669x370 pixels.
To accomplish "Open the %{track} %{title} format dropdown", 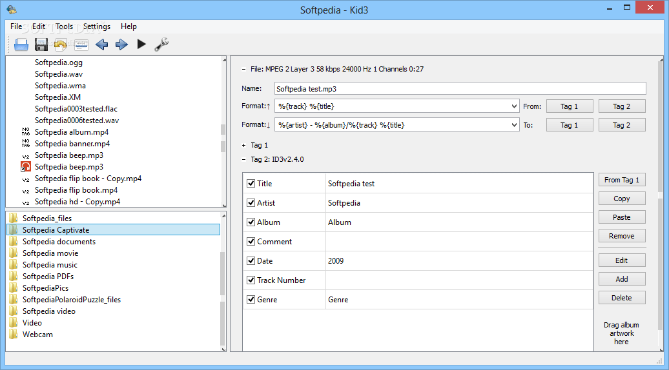I will [x=514, y=106].
